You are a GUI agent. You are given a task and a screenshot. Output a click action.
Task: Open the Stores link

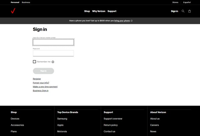tap(175, 2)
